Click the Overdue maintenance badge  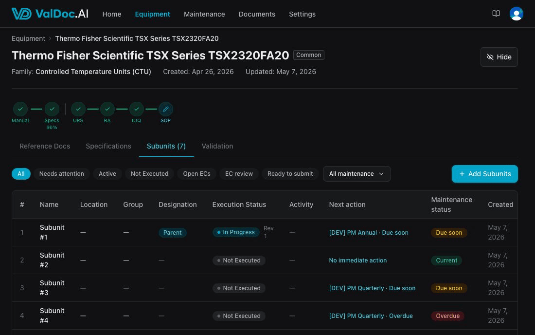[x=447, y=316]
